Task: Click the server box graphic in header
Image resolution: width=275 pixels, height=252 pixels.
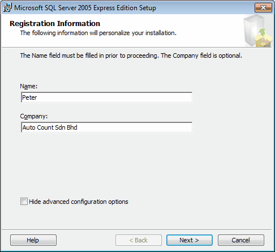Action: pos(257,31)
